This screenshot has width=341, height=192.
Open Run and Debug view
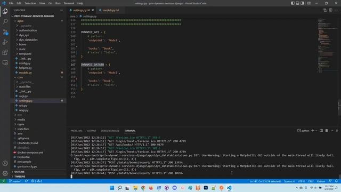click(x=5, y=42)
